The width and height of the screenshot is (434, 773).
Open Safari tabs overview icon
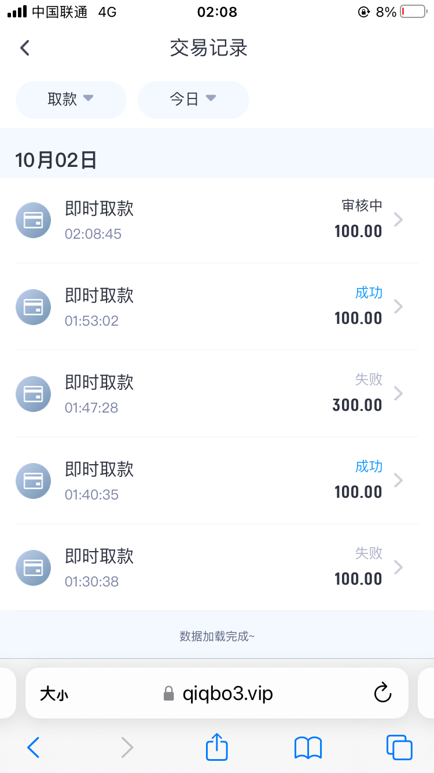399,747
